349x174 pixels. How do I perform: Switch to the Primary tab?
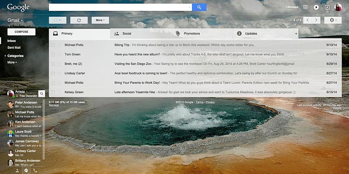pos(79,34)
